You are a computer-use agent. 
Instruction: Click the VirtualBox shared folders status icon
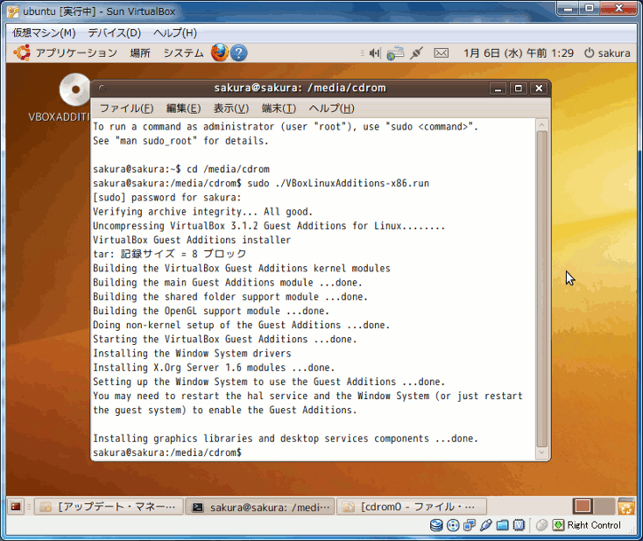click(503, 525)
